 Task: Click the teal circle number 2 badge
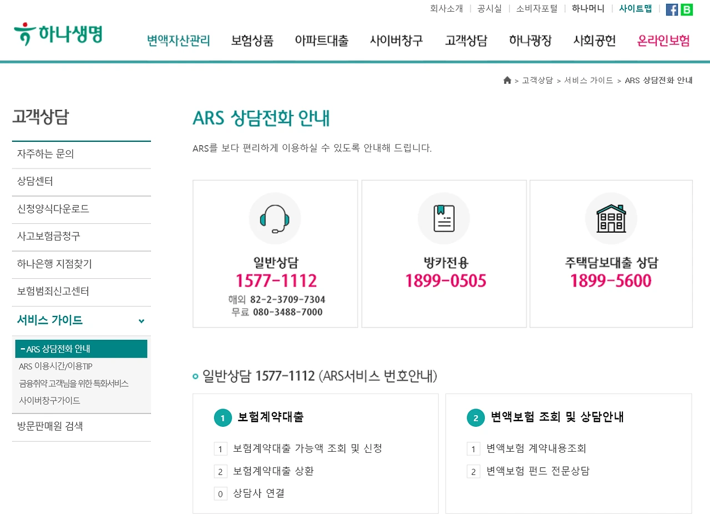475,418
